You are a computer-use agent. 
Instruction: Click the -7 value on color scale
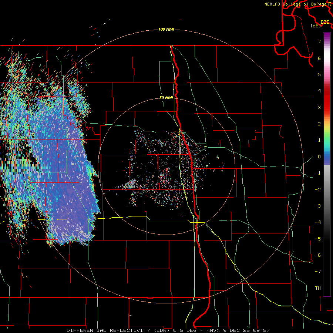[x=318, y=272]
